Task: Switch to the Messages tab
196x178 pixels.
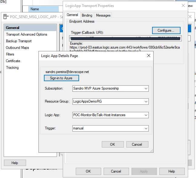Action: point(103,15)
